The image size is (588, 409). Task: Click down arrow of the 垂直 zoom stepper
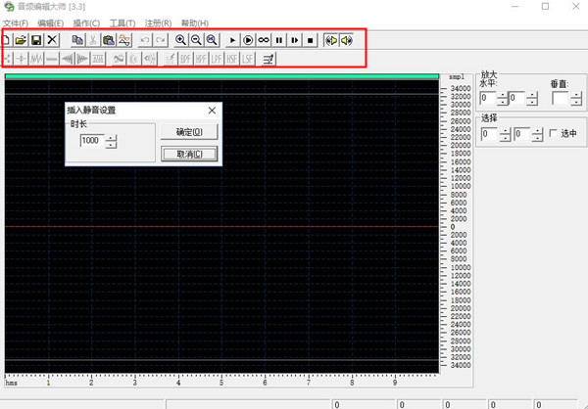[x=576, y=102]
